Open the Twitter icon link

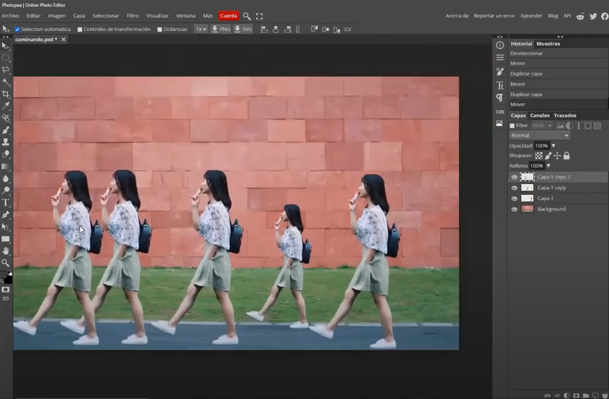[593, 16]
